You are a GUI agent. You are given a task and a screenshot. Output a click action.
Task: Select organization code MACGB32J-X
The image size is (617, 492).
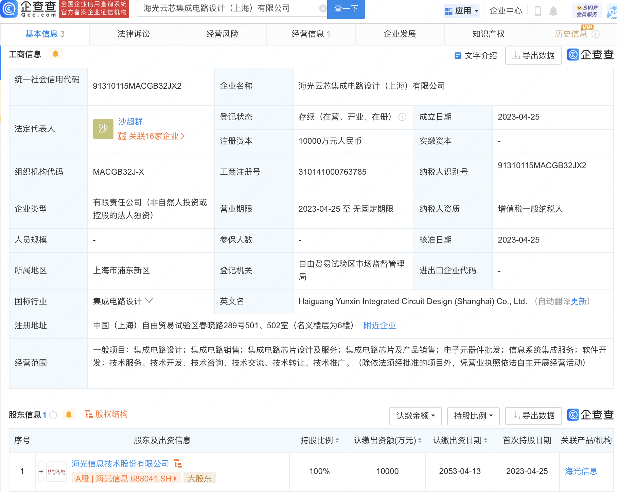click(x=119, y=172)
